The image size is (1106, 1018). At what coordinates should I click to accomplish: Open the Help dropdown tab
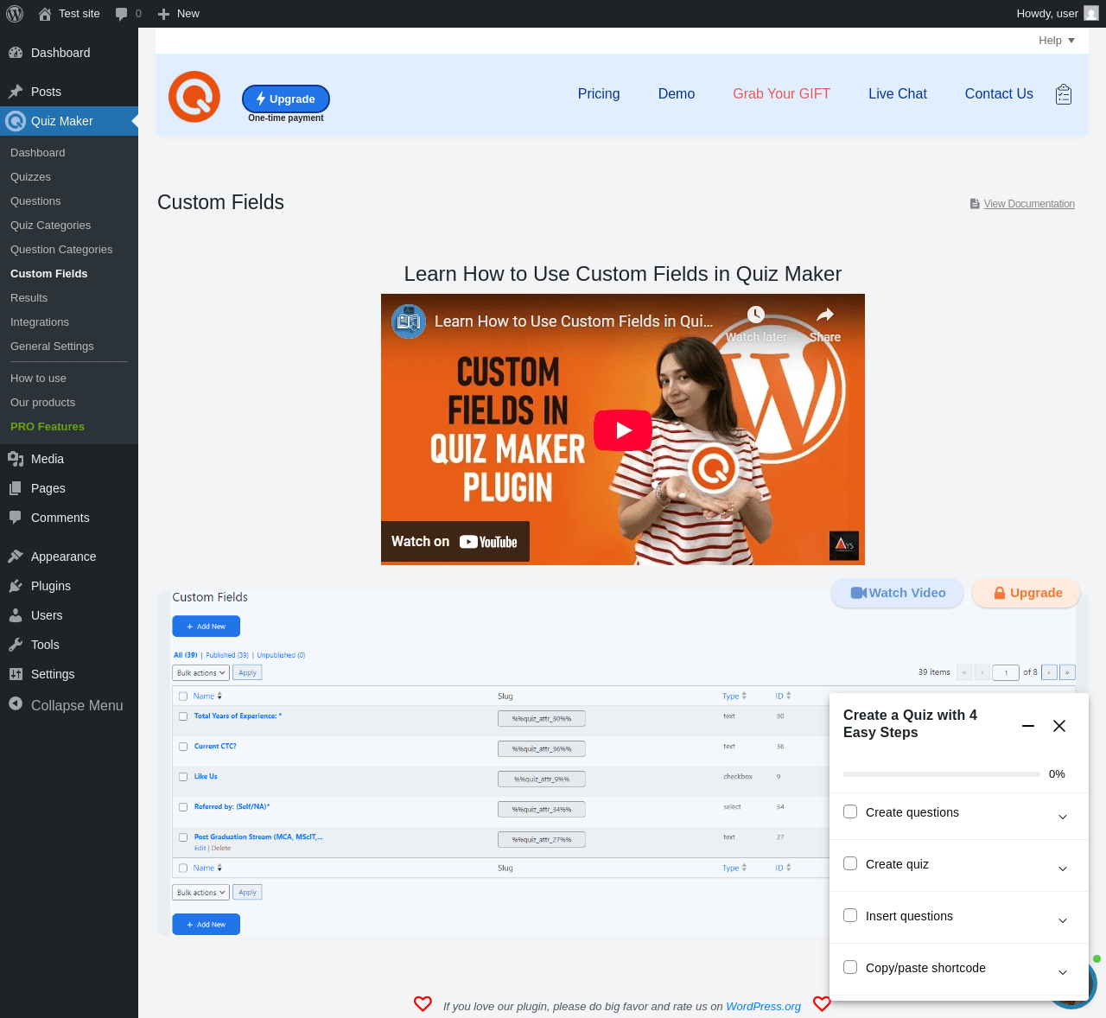(1057, 41)
